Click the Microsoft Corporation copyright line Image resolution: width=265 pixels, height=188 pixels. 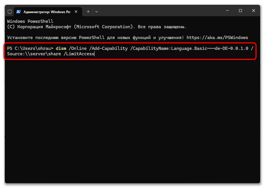pyautogui.click(x=97, y=27)
